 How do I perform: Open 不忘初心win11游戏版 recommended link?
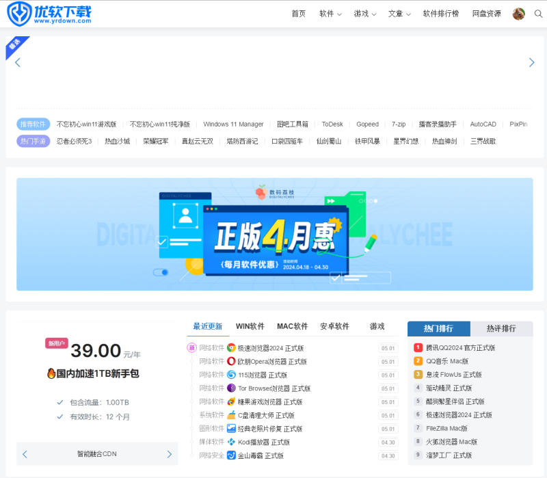click(87, 124)
